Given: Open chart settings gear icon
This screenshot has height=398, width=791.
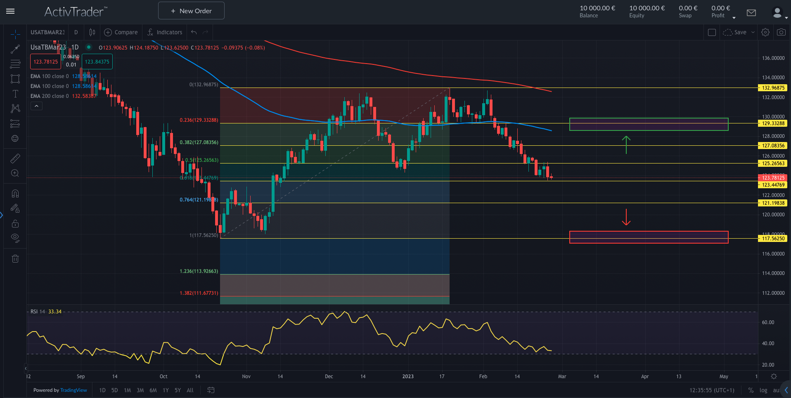Looking at the screenshot, I should (765, 32).
